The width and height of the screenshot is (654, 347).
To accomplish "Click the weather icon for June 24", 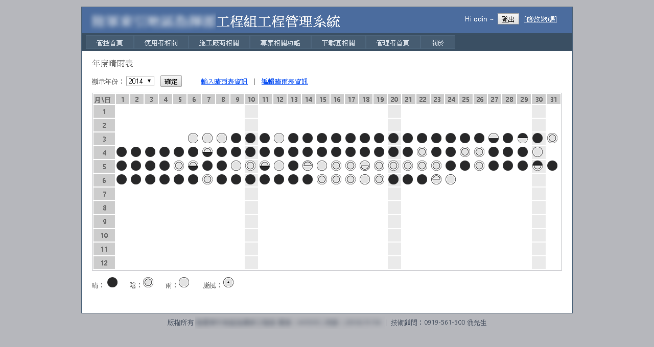I will point(450,179).
